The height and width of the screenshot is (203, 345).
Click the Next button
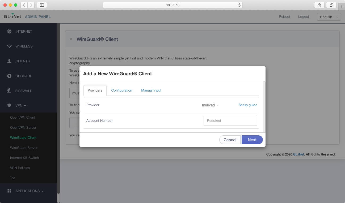point(252,140)
